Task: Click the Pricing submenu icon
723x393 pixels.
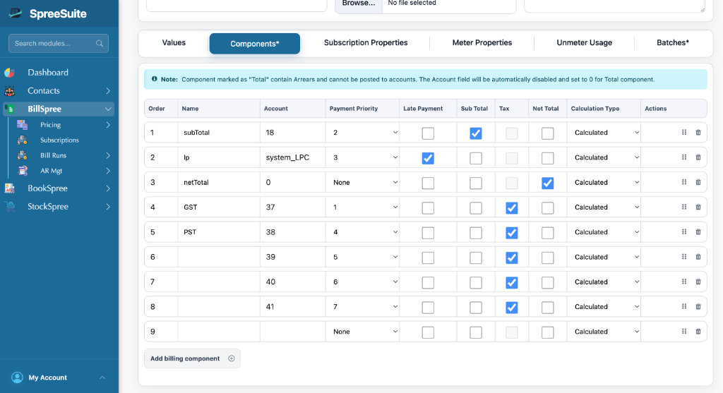Action: (22, 125)
